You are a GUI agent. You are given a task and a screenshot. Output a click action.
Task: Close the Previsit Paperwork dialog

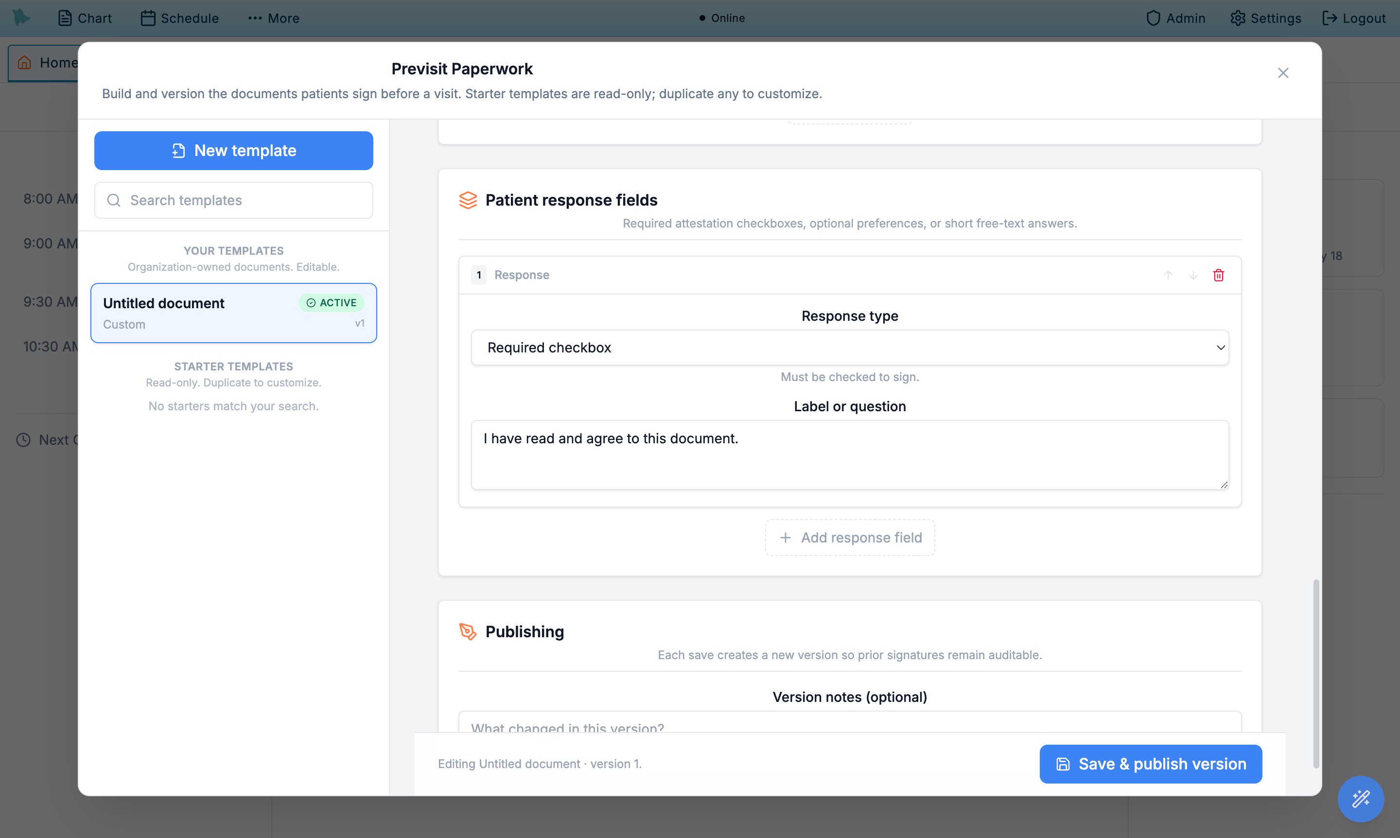1283,73
